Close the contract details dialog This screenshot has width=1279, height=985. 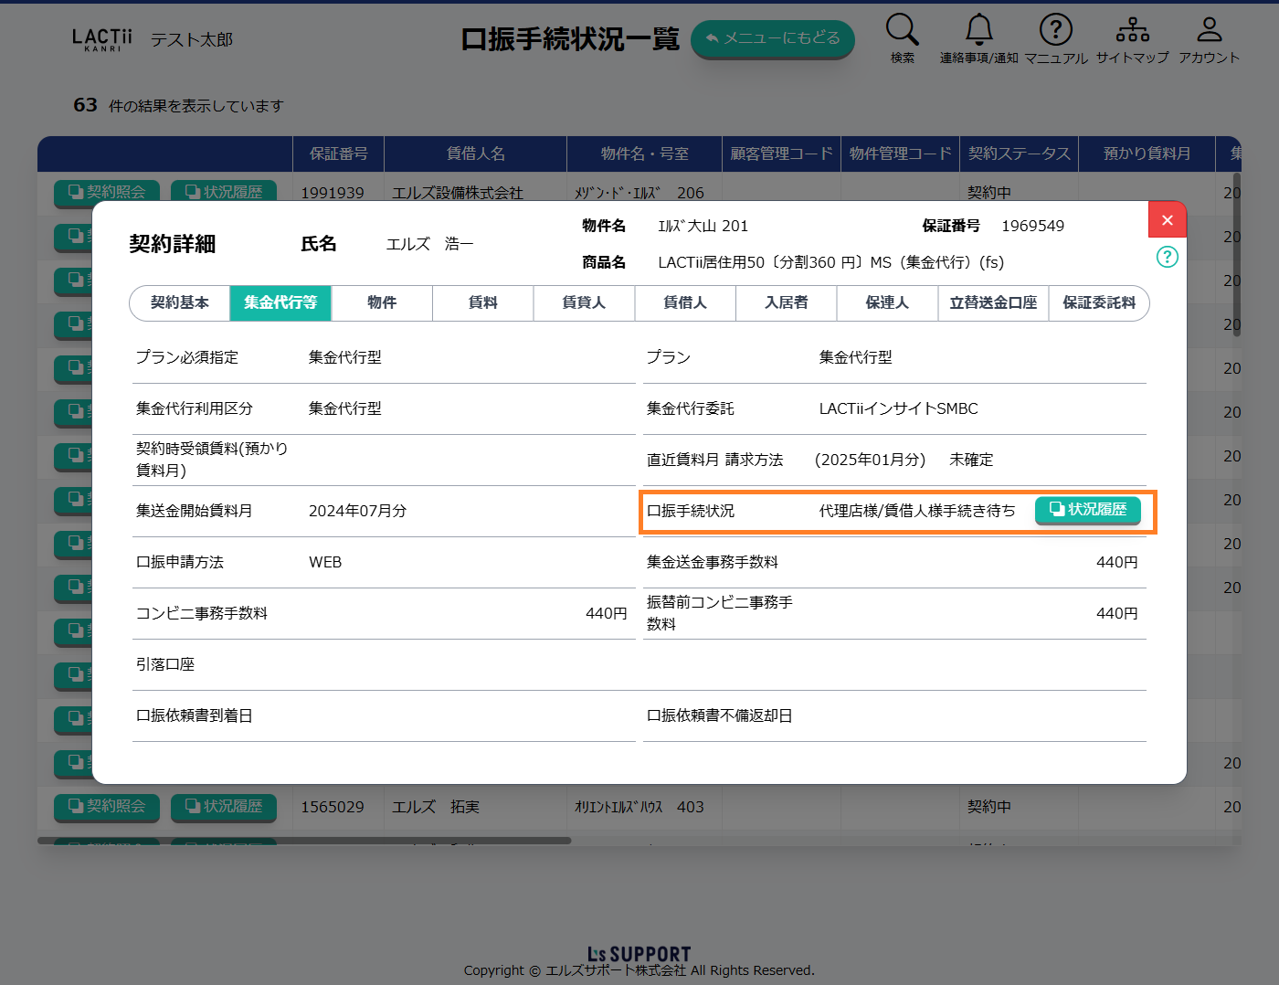(x=1167, y=220)
